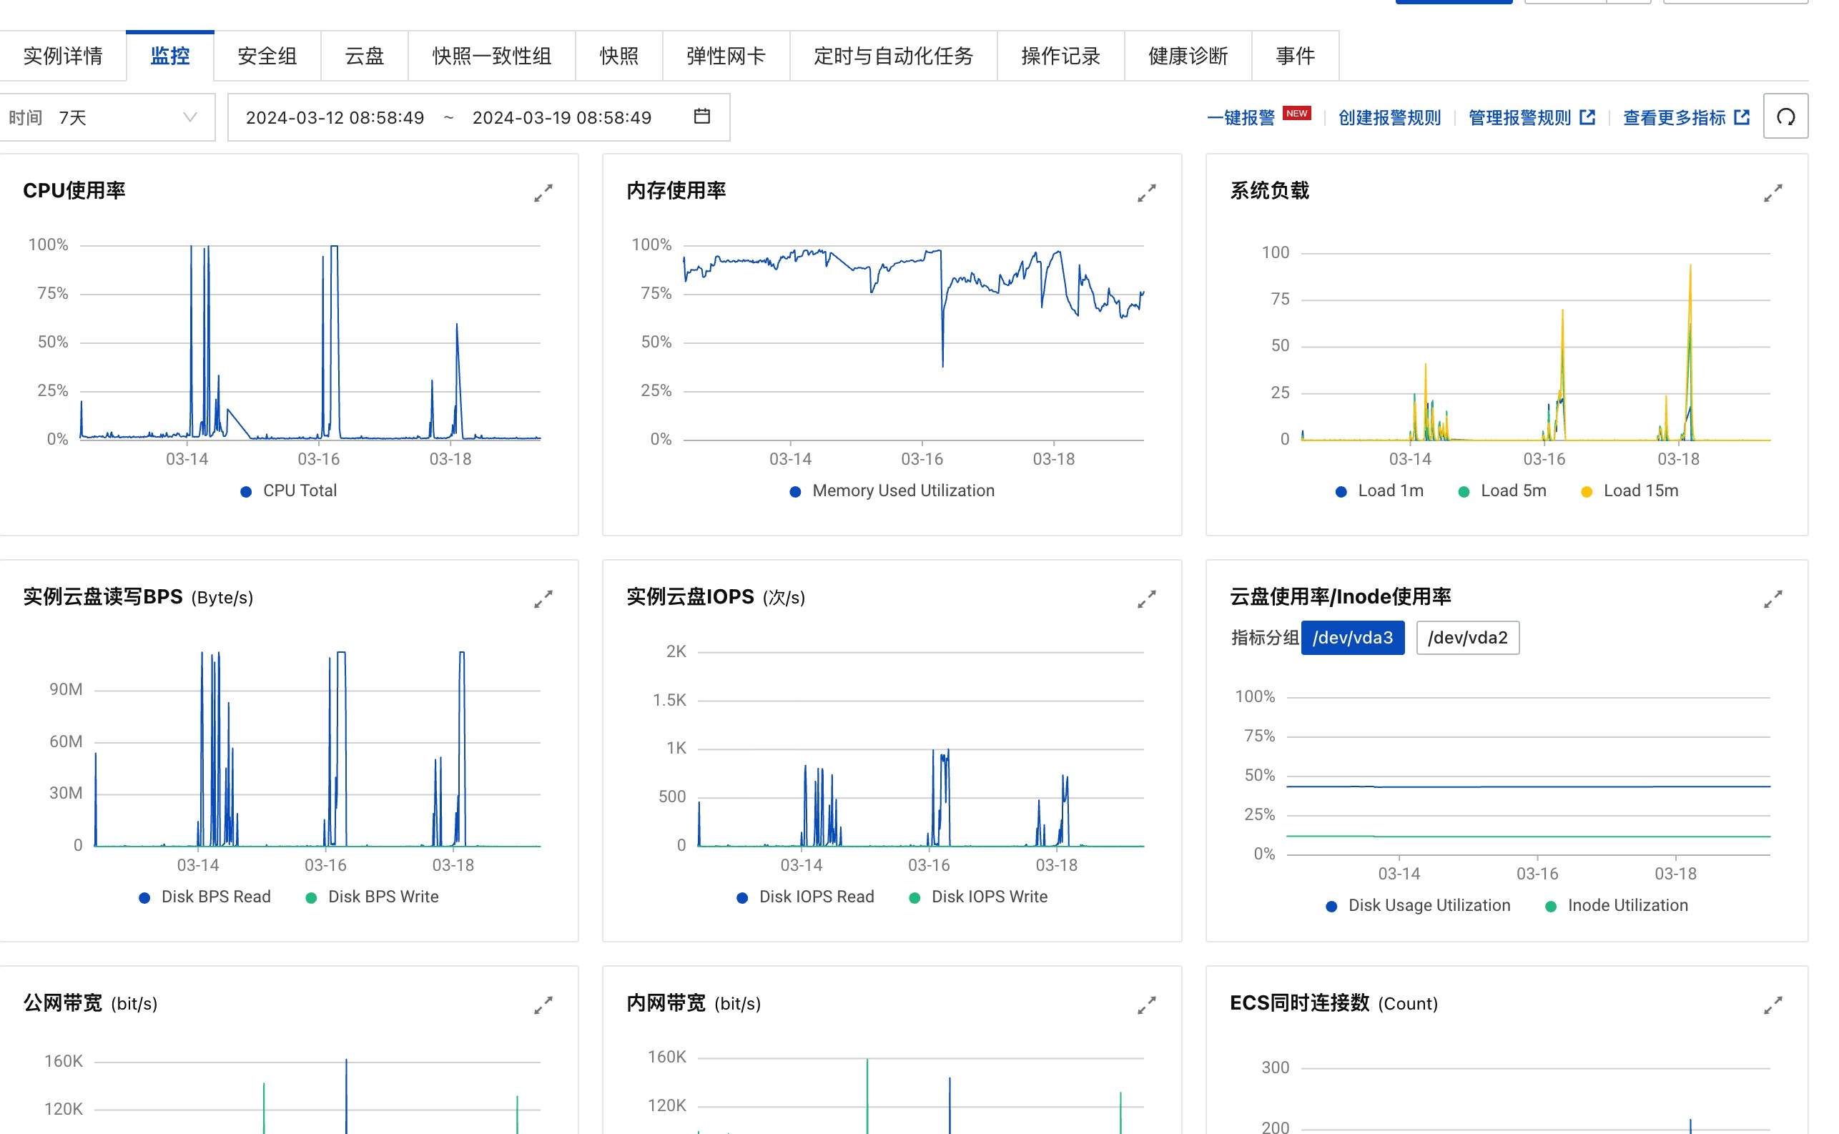Open the 健康诊断 tab
Viewport: 1839px width, 1134px height.
(1187, 56)
